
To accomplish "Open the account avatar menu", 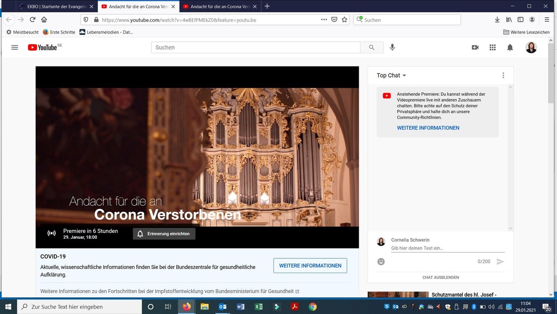I will click(531, 47).
